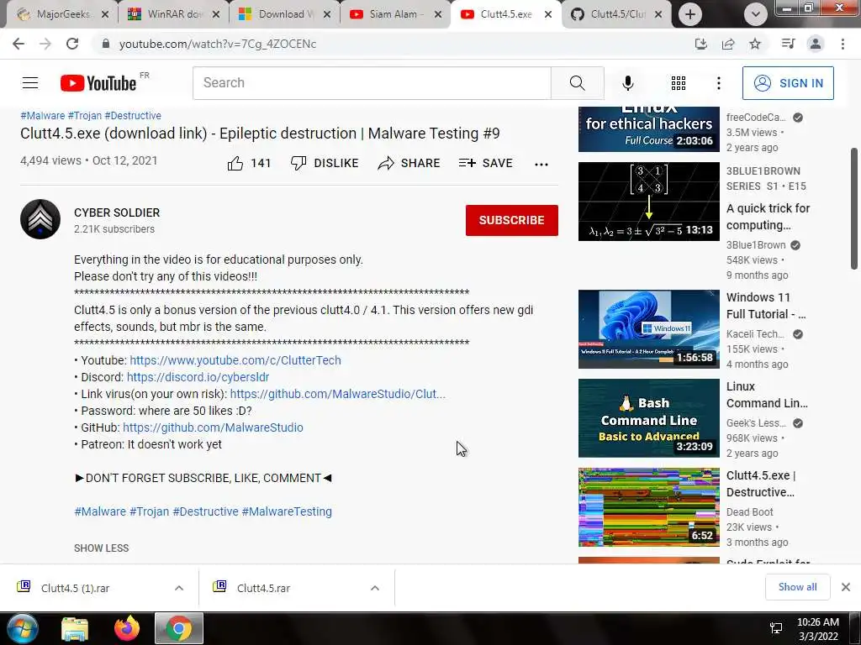Open YouTube apps grid icon
The height and width of the screenshot is (645, 861).
[679, 83]
